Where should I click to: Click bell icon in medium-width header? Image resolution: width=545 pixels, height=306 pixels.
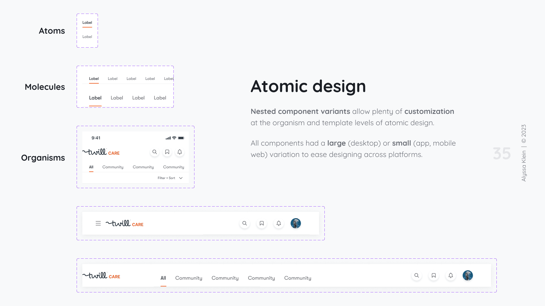pyautogui.click(x=279, y=224)
